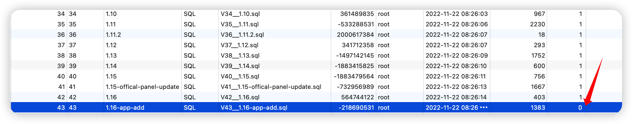The image size is (632, 124).
Task: Select the timestamp 2022-11-22 08:26:03 cell
Action: [457, 14]
